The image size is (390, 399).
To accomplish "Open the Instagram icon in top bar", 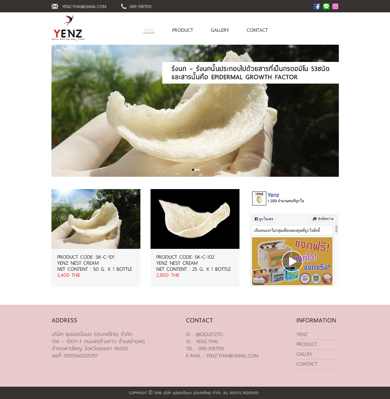I will [335, 6].
